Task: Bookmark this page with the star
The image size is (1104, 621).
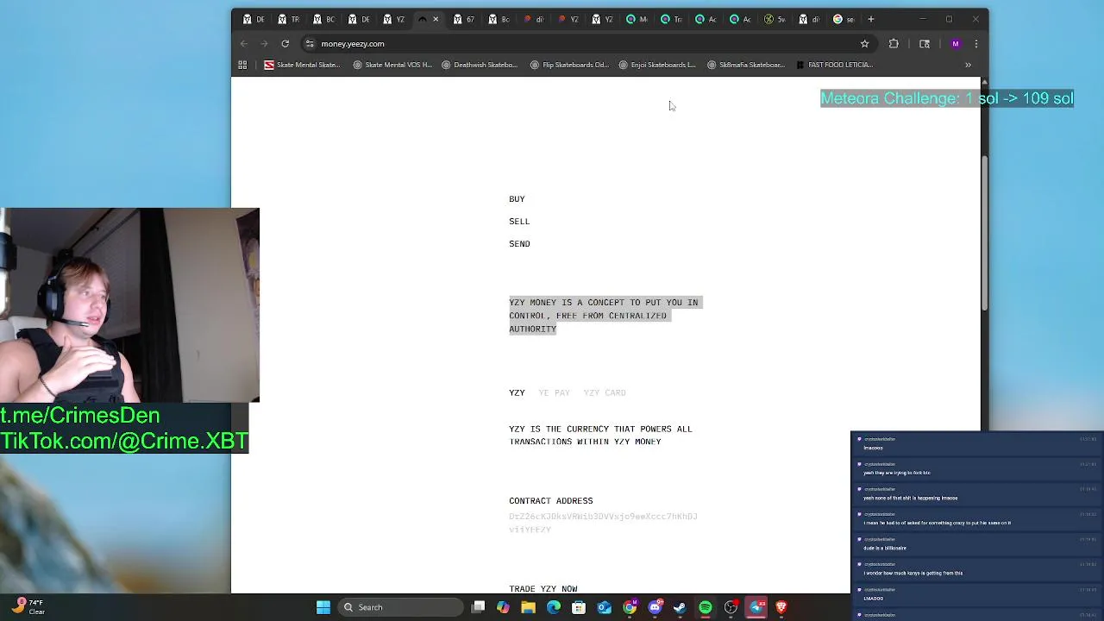Action: tap(864, 44)
